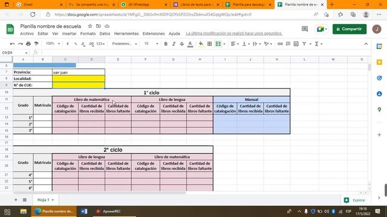Open zoom level 100% dropdown
This screenshot has height=217, width=387.
[x=53, y=44]
